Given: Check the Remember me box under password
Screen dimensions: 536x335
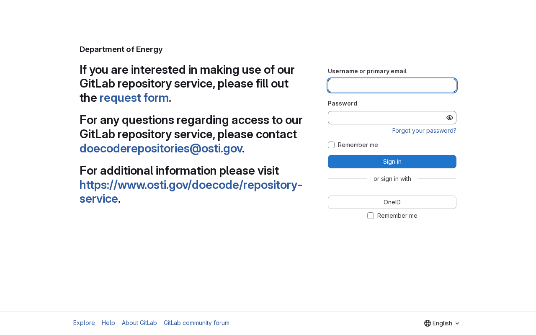Looking at the screenshot, I should click(x=331, y=145).
